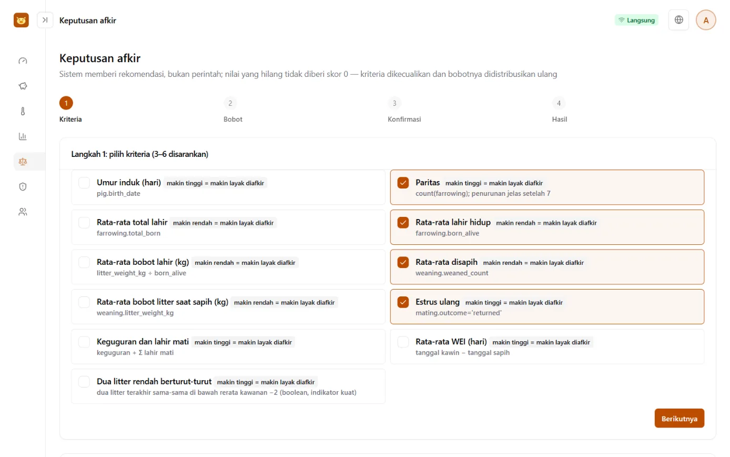Select the balance scale icon in sidebar
730x457 pixels.
point(23,162)
